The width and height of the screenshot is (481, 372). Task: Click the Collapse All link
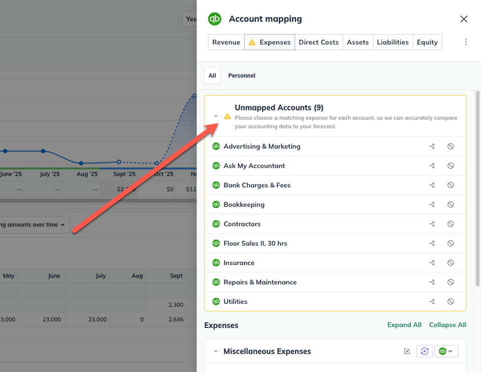pyautogui.click(x=447, y=325)
